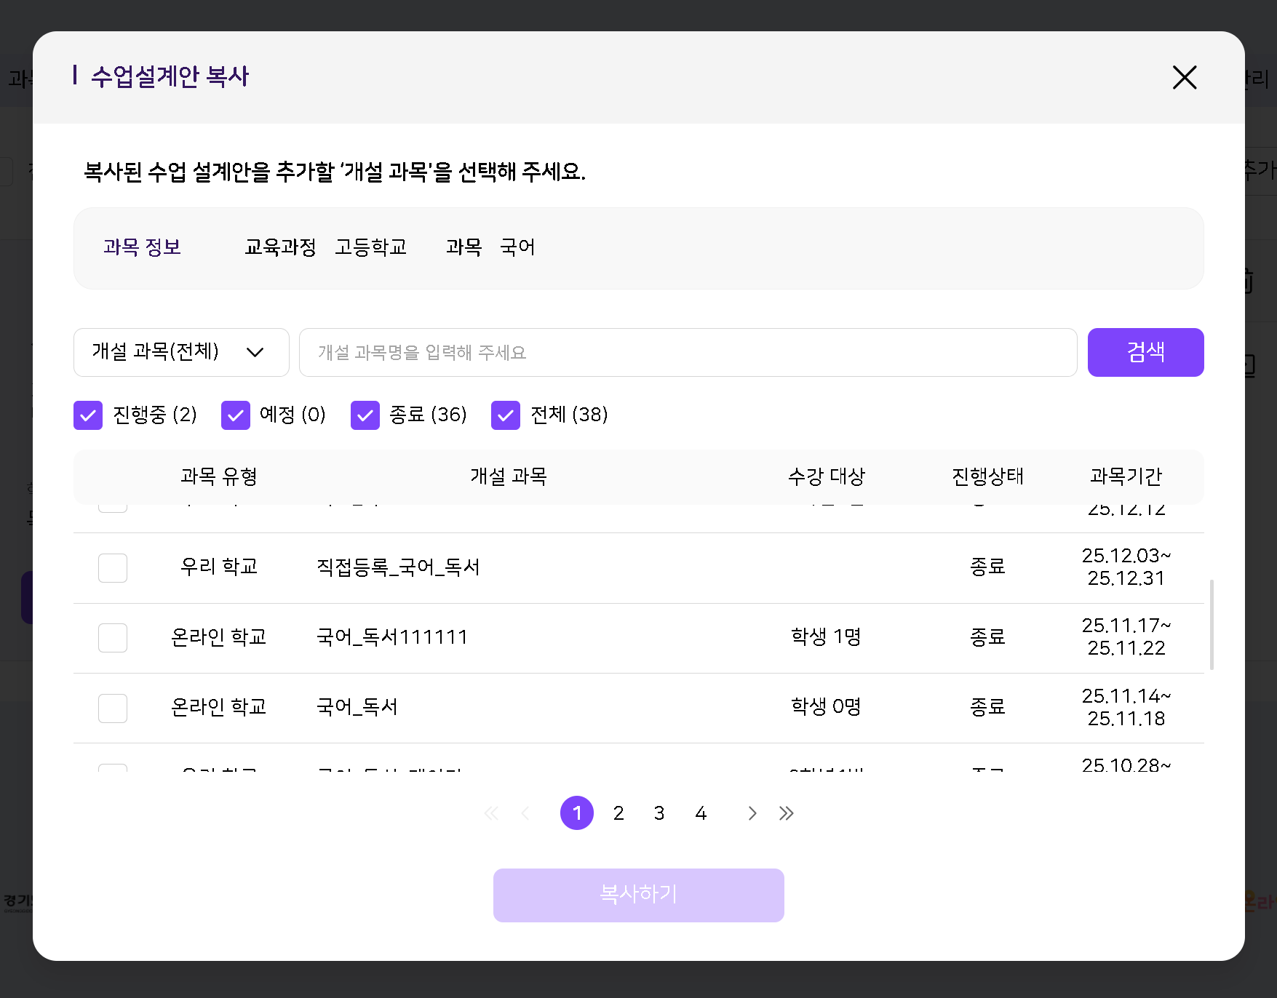Uncheck the 진행중 (2) filter
Screen dimensions: 1277x998
[88, 415]
